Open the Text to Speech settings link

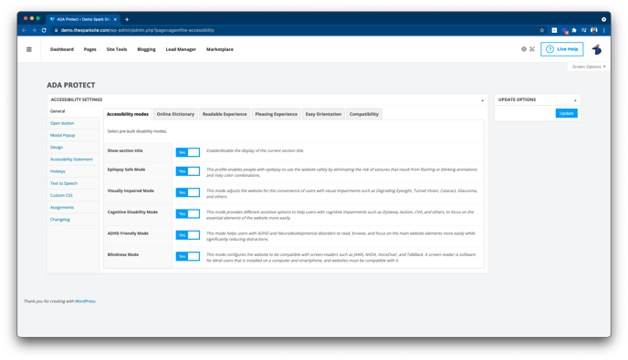tap(64, 183)
